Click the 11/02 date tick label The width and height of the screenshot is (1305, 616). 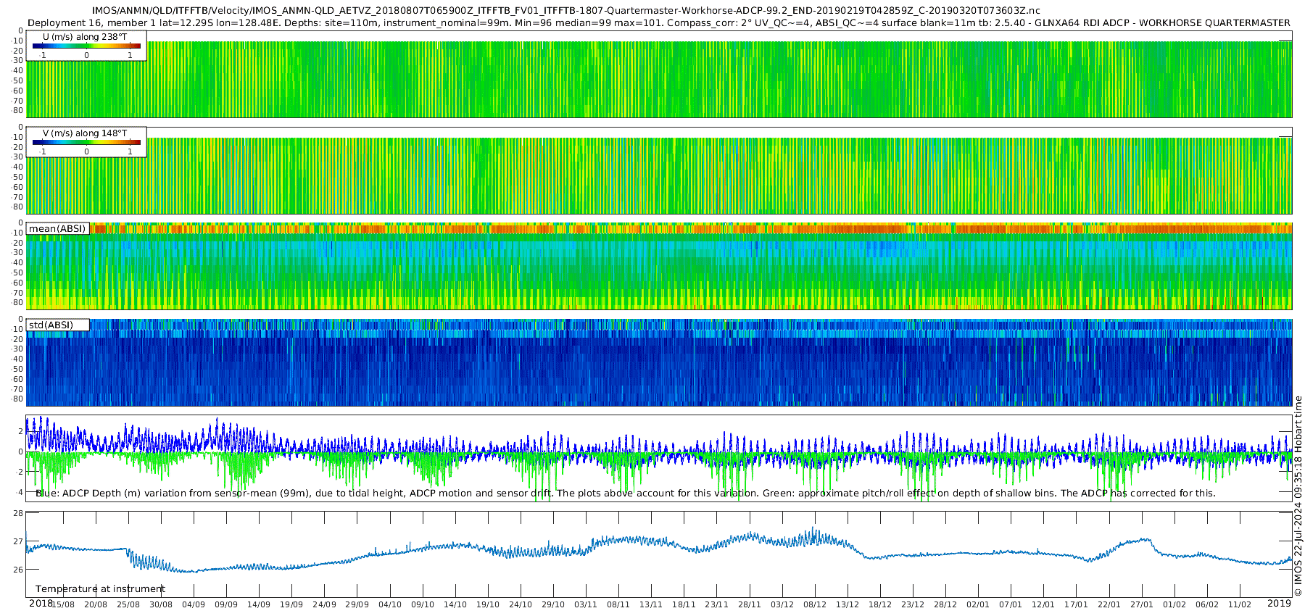(x=1240, y=604)
